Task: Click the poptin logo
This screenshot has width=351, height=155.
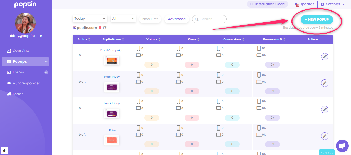Action: click(x=25, y=4)
